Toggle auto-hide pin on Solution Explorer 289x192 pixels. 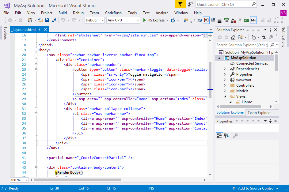[x=270, y=30]
